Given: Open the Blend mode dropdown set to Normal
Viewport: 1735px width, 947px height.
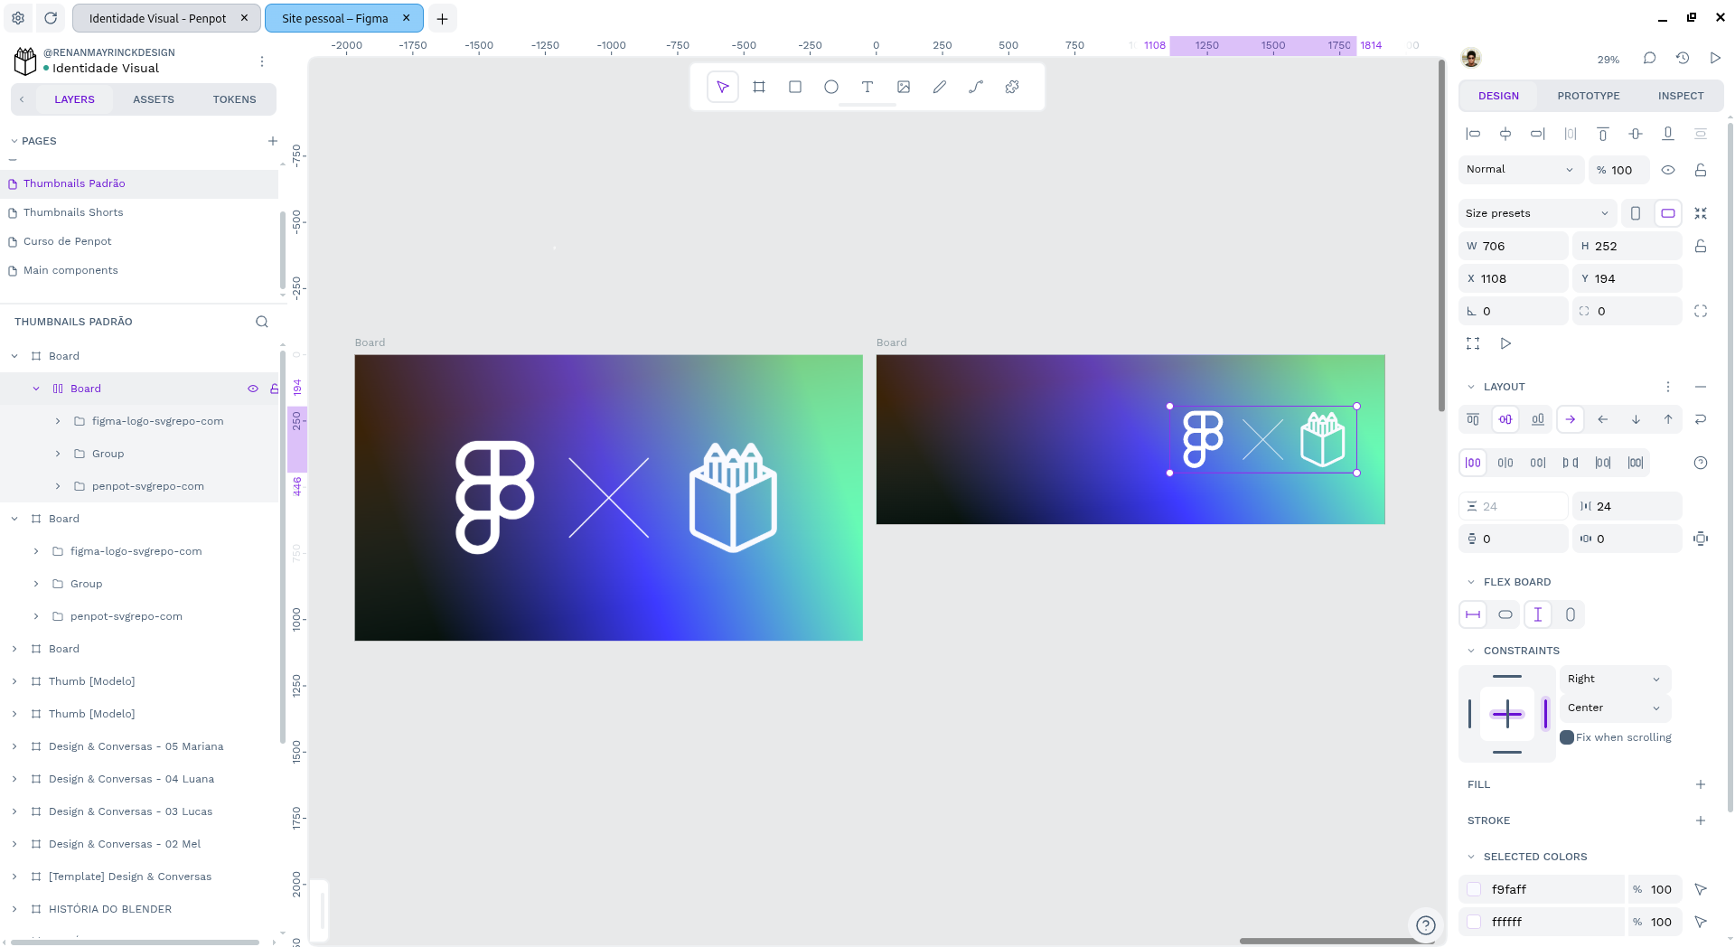Looking at the screenshot, I should click(x=1519, y=169).
